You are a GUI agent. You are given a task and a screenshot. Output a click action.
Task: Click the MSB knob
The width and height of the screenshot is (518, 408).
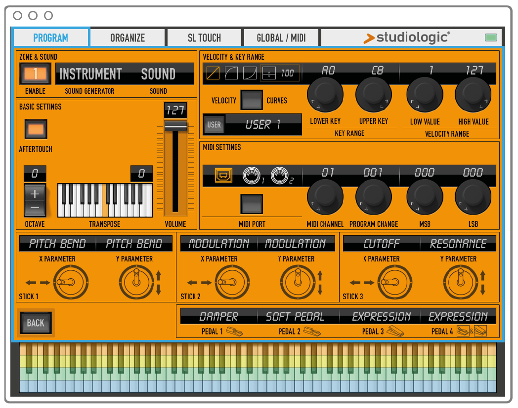425,197
